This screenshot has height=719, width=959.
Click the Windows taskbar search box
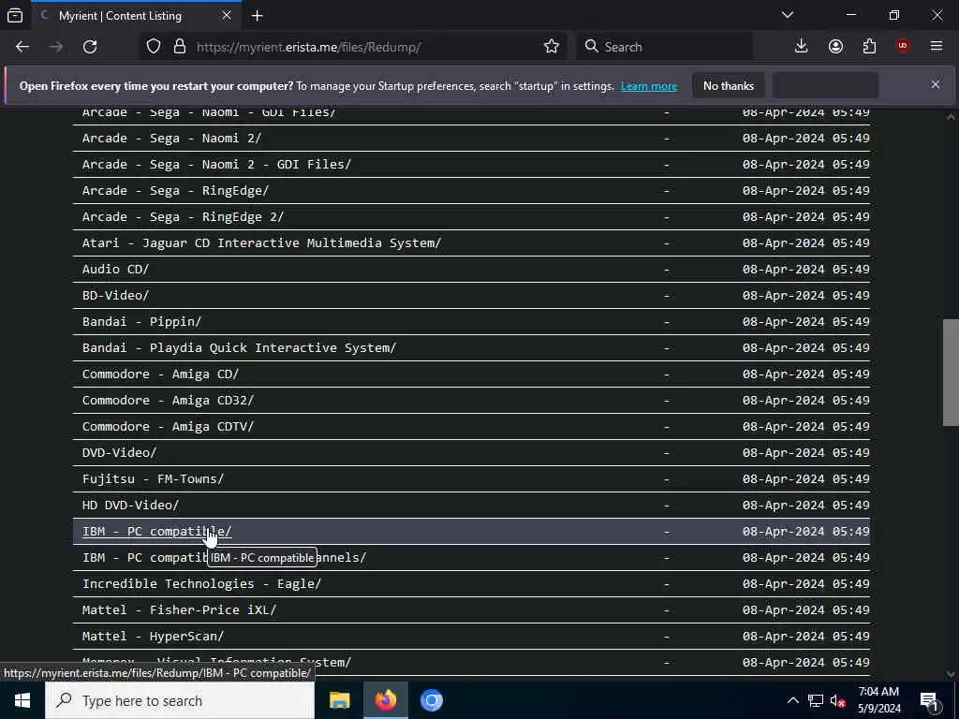pyautogui.click(x=180, y=700)
